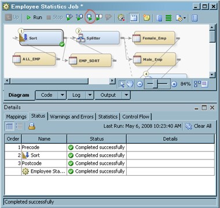Open the Warnings and Errors tab
220x208 pixels.
[72, 117]
